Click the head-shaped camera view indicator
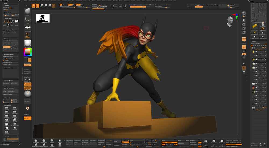 230,21
